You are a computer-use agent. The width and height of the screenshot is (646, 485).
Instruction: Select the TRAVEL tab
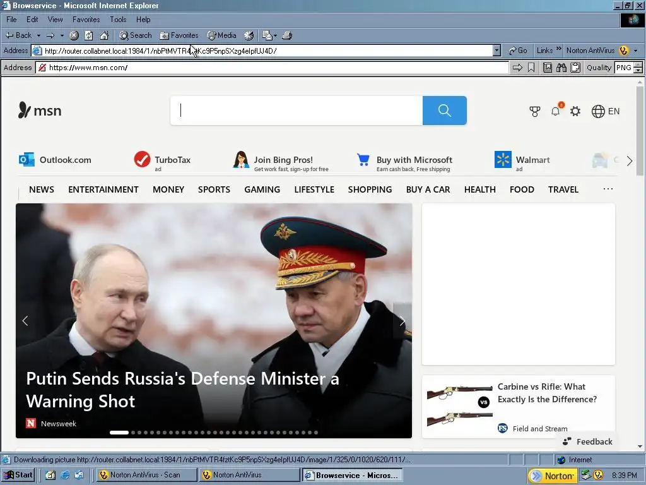563,189
